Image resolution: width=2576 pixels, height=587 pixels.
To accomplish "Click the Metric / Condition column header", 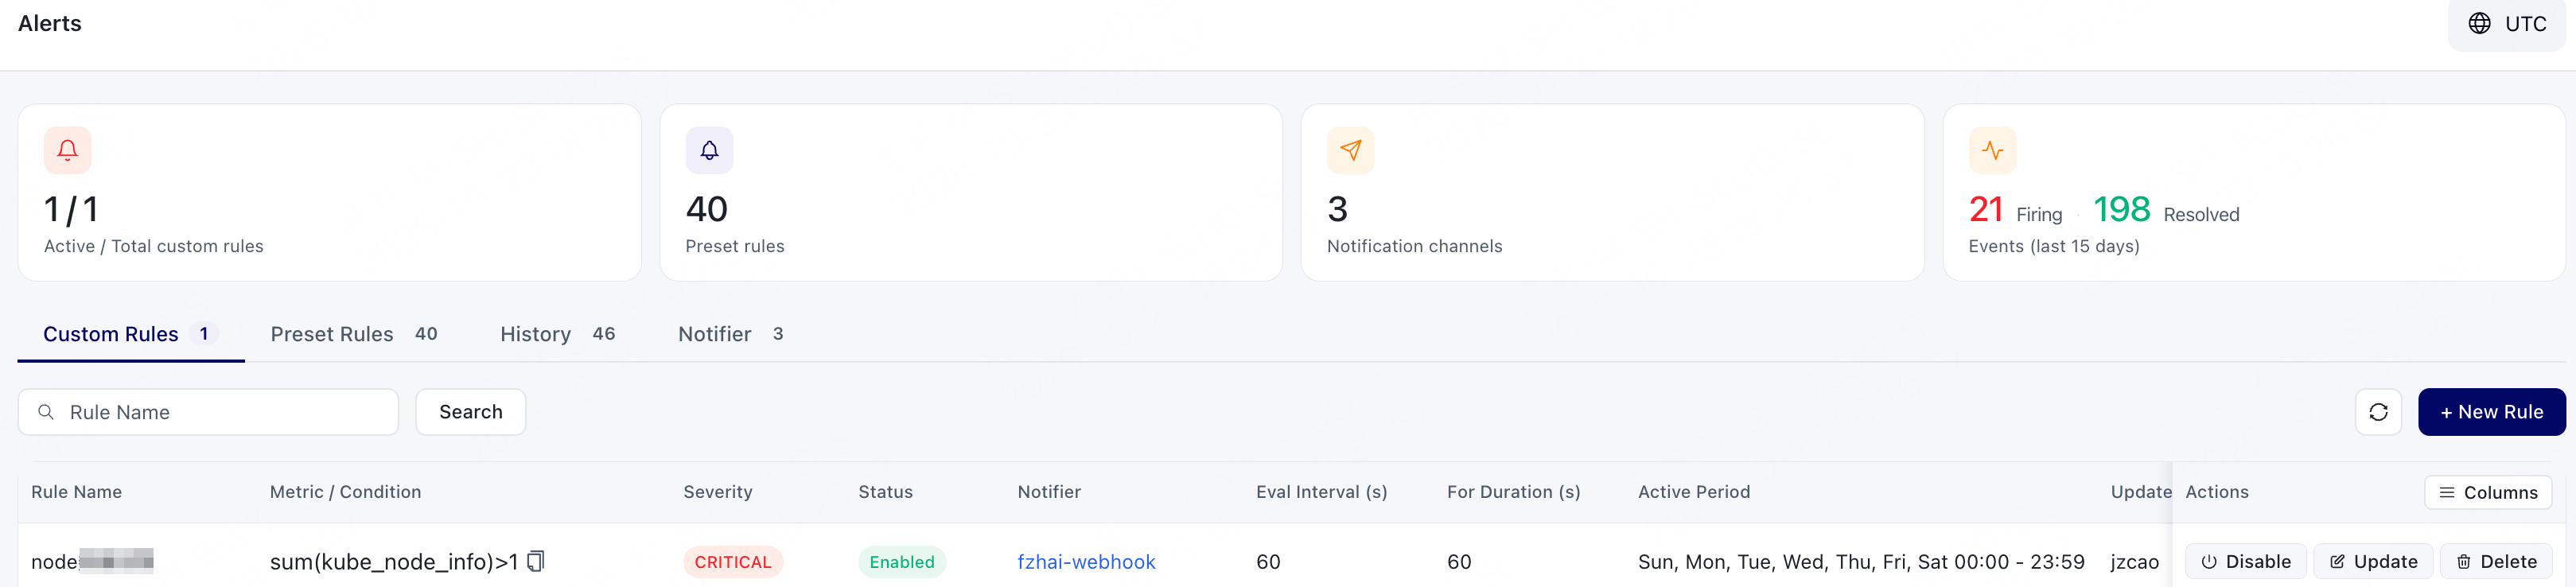I will click(346, 492).
